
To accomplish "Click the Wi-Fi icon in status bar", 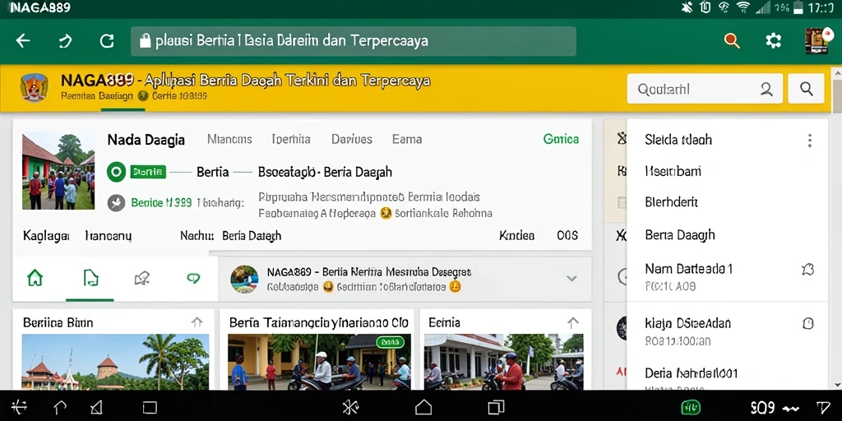I will [743, 7].
